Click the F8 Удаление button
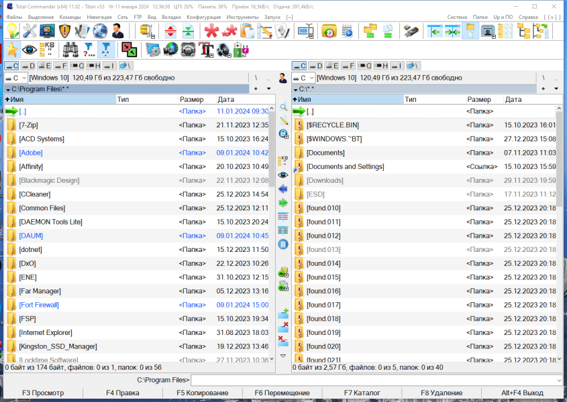567x402 pixels. pyautogui.click(x=442, y=393)
